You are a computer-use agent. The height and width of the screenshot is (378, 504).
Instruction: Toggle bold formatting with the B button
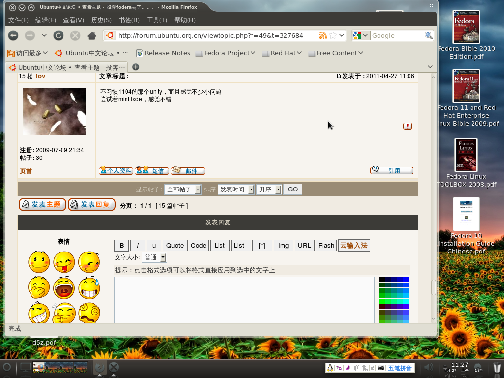coord(122,245)
